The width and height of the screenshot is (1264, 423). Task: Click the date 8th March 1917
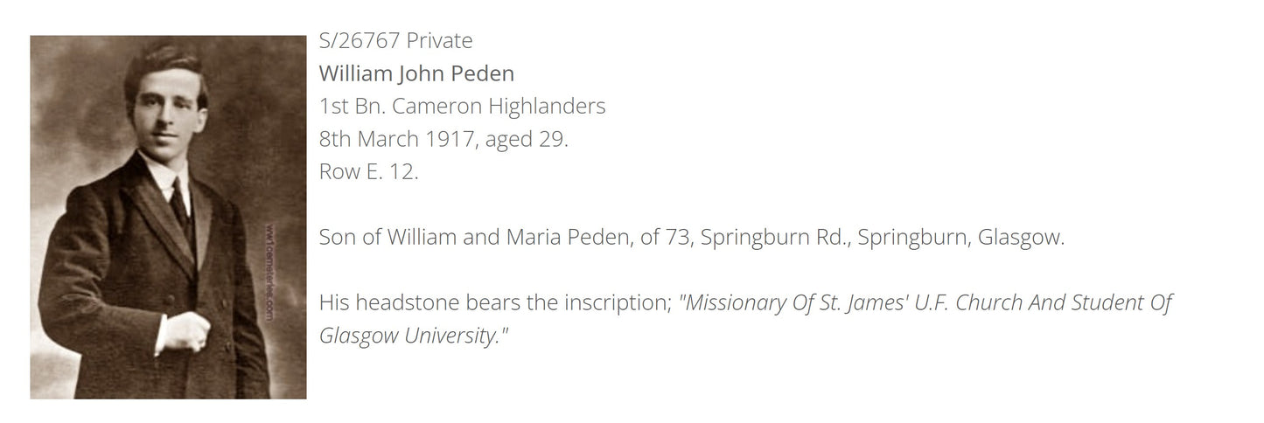(x=395, y=139)
